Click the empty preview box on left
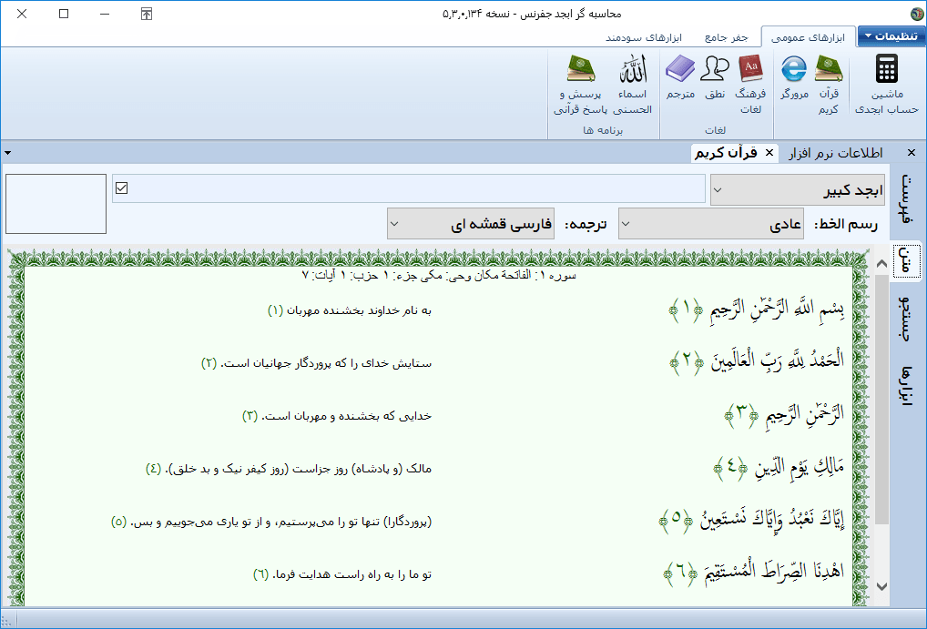 click(56, 204)
